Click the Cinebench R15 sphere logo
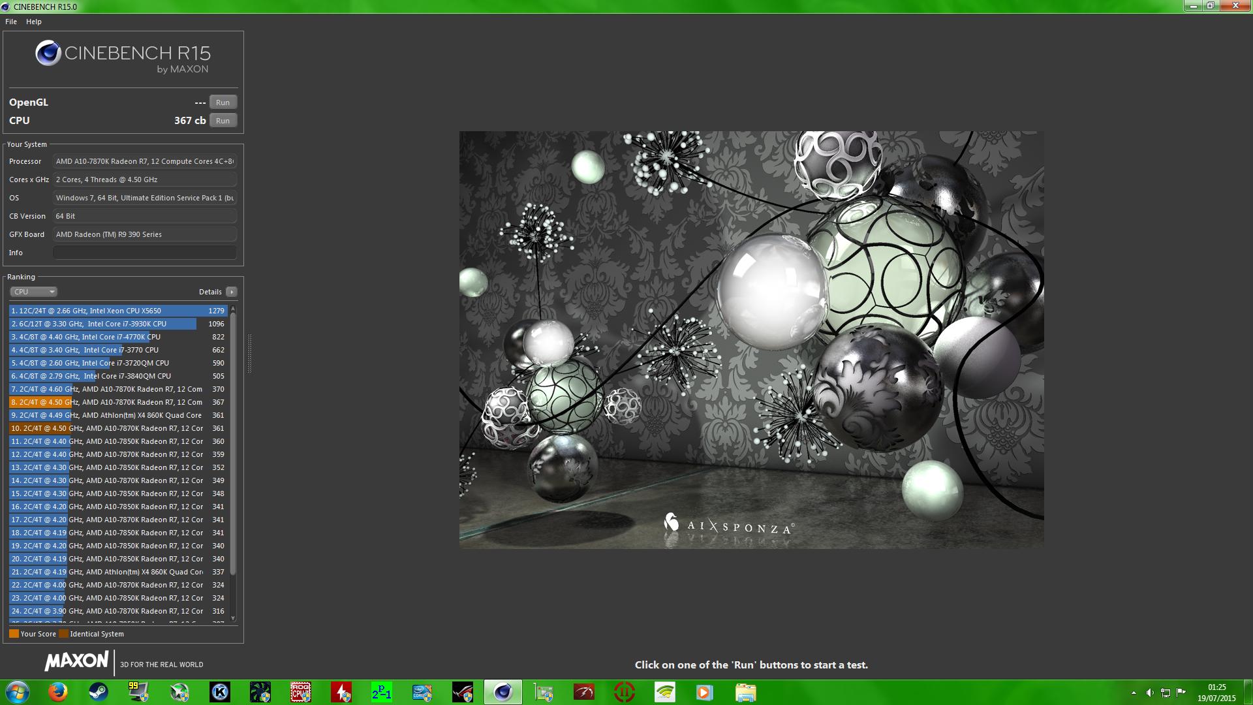1253x705 pixels. pos(48,54)
